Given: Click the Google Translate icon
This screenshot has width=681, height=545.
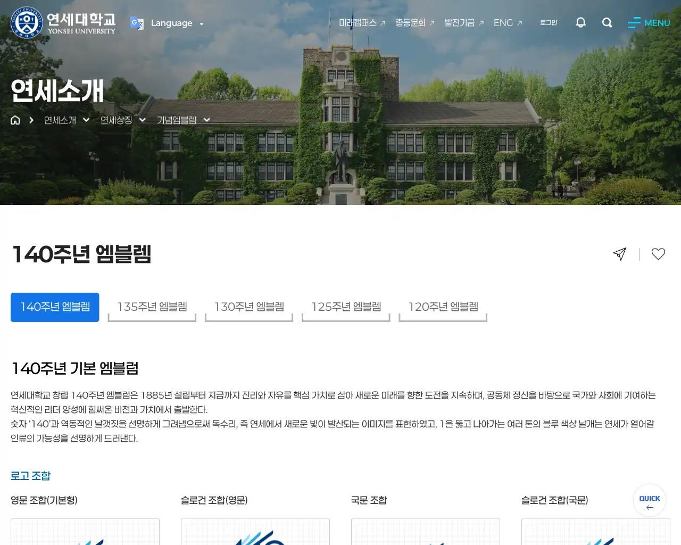Looking at the screenshot, I should [137, 23].
